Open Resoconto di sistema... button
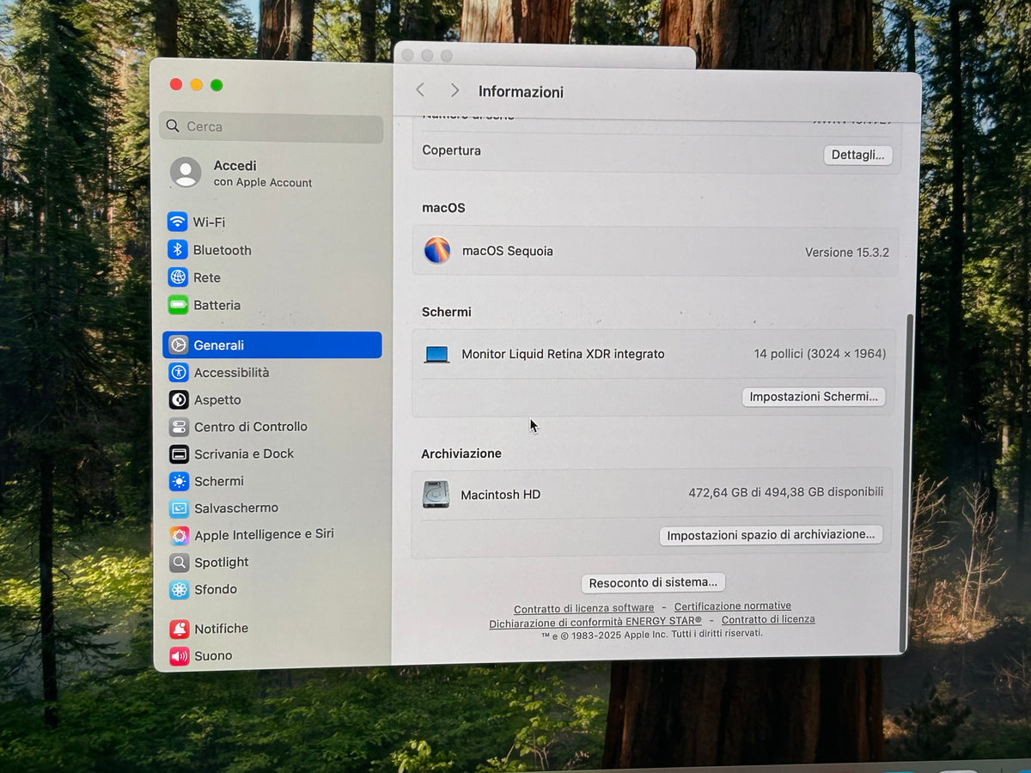This screenshot has height=773, width=1031. [x=653, y=582]
